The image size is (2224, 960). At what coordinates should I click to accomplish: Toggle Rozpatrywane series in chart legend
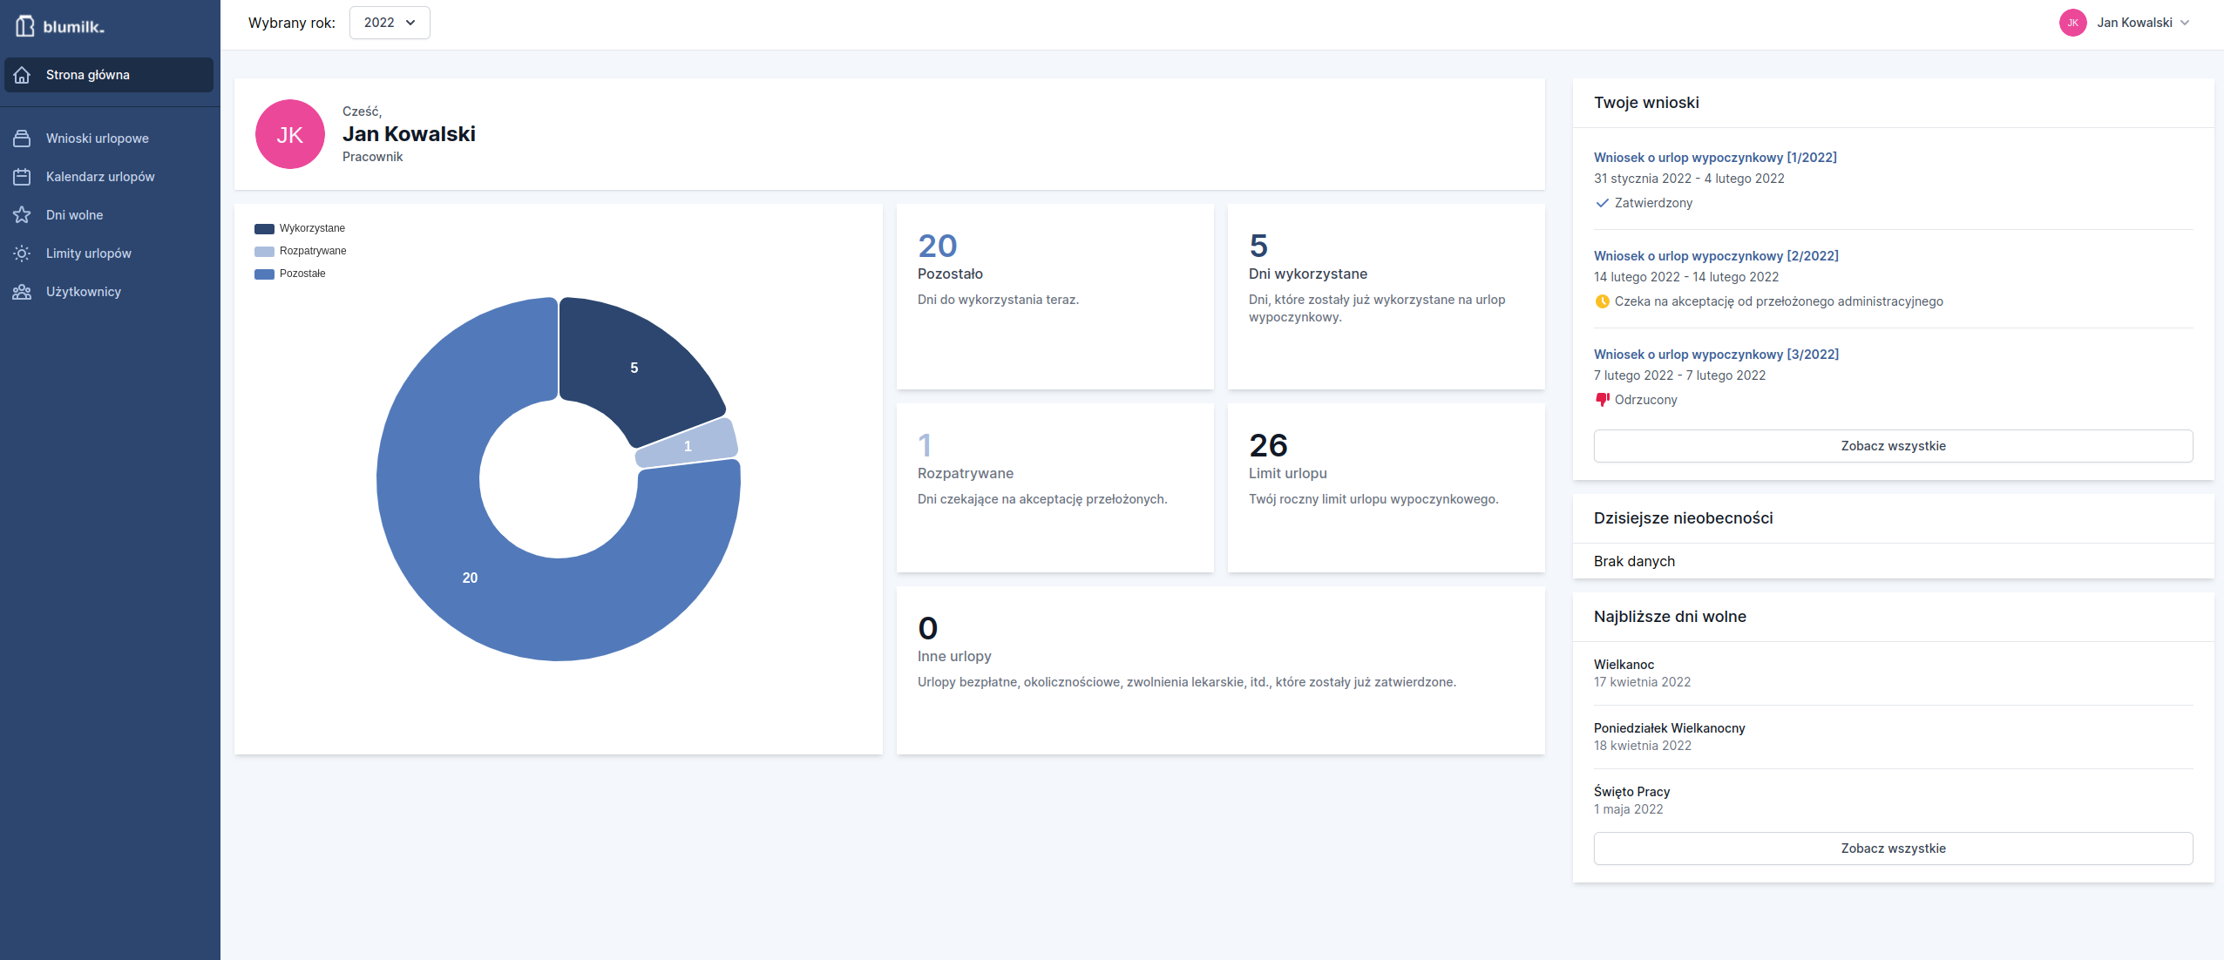[x=301, y=251]
